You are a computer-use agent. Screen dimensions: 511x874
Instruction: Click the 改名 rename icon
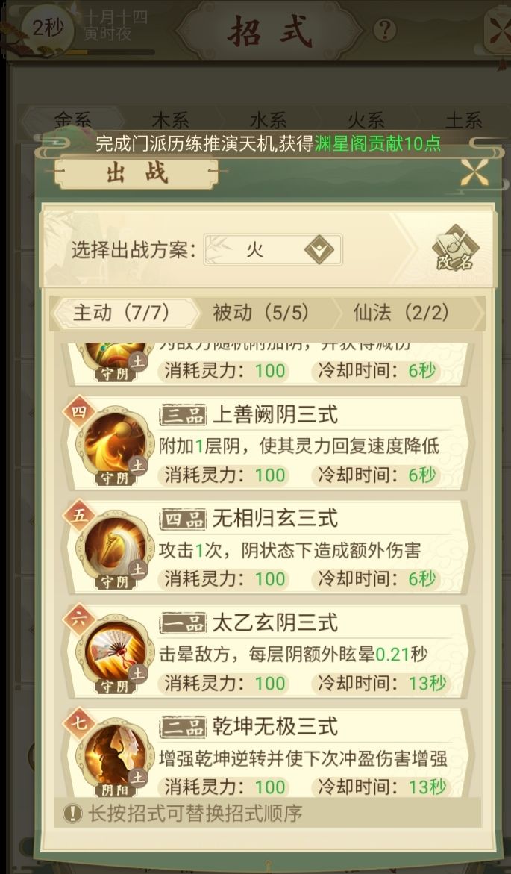[455, 249]
